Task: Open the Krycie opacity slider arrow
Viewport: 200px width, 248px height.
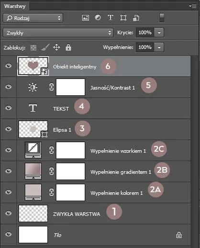Action: click(159, 33)
